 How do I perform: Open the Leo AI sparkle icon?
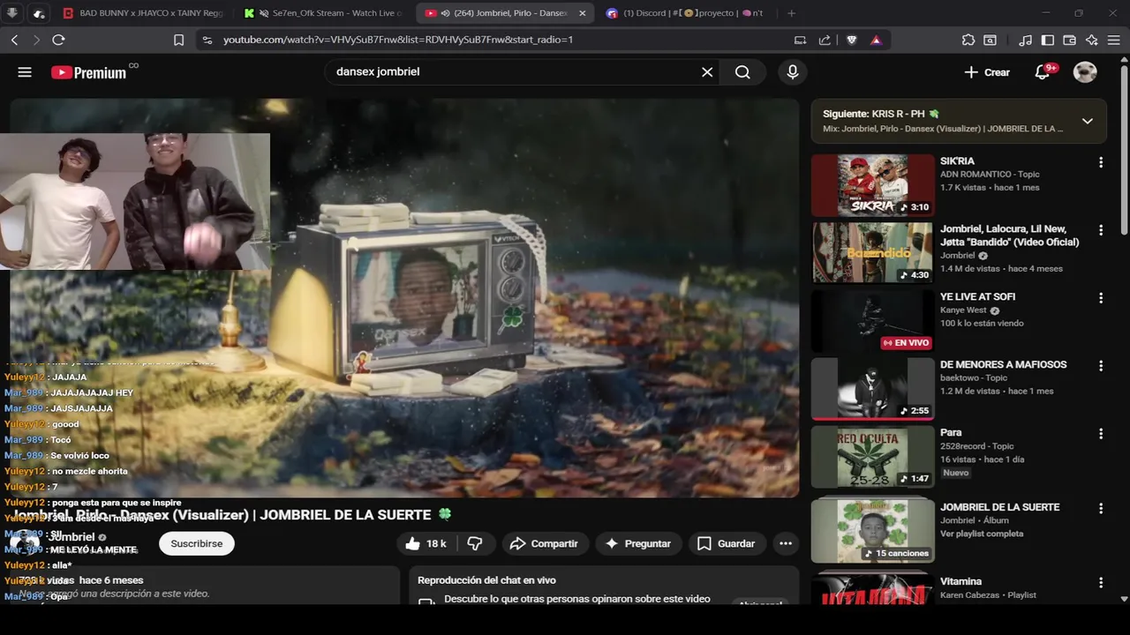tap(1092, 40)
